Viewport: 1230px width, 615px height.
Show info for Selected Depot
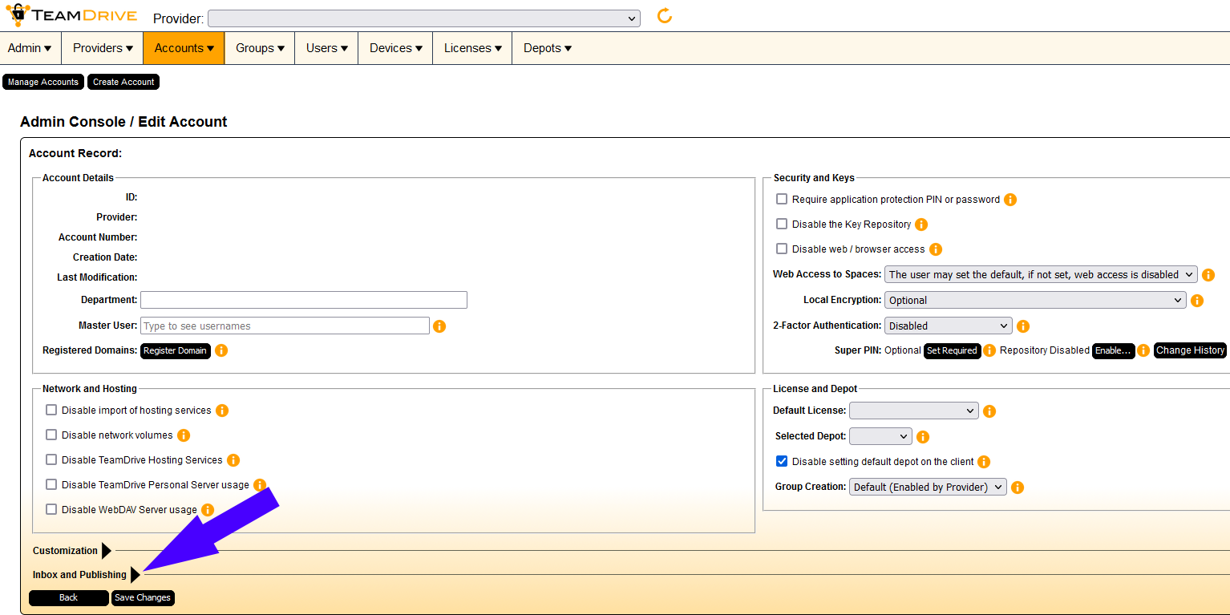923,437
